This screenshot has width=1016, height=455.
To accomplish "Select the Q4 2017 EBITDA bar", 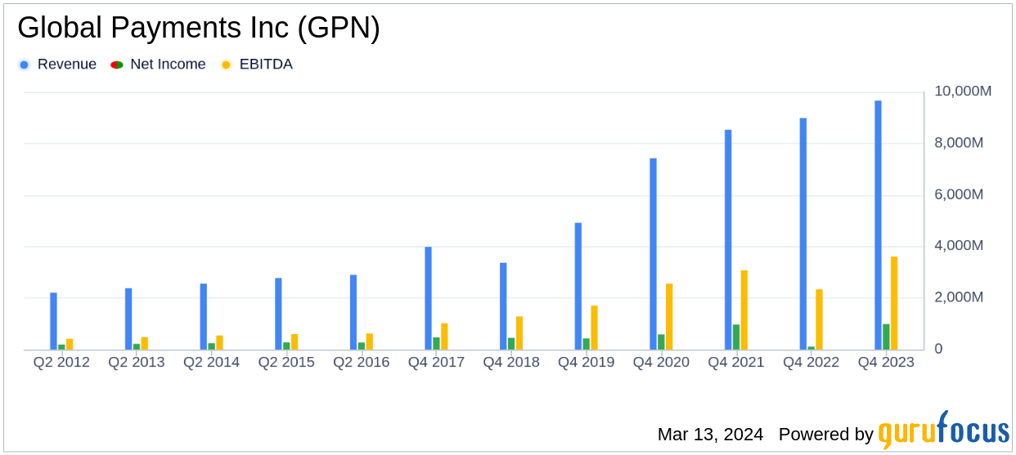I will [444, 337].
